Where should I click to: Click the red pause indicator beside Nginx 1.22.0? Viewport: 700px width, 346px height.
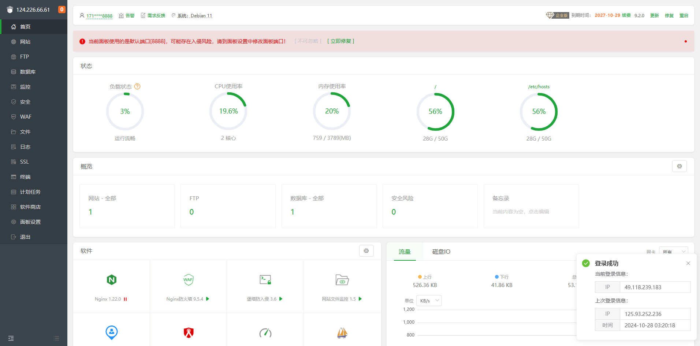point(125,299)
